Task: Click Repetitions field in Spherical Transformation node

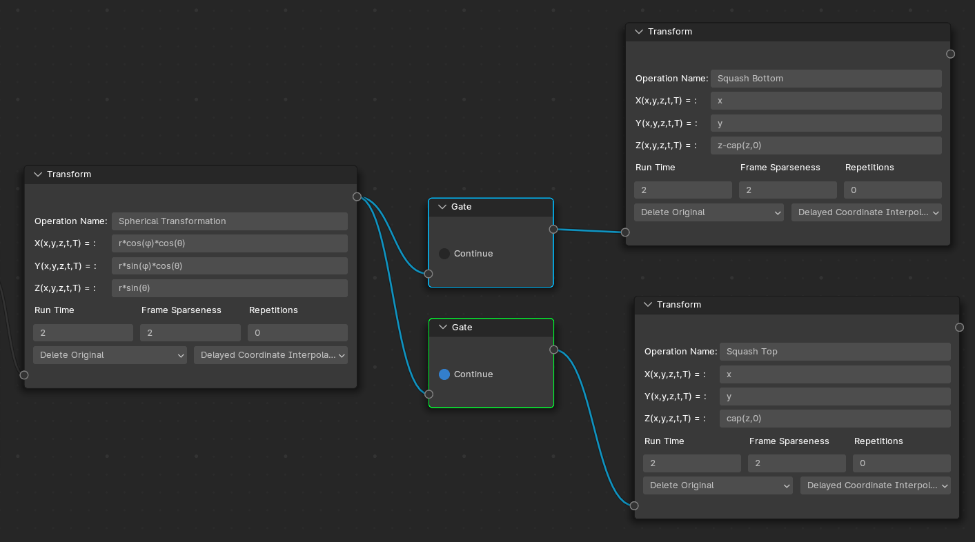Action: (298, 333)
